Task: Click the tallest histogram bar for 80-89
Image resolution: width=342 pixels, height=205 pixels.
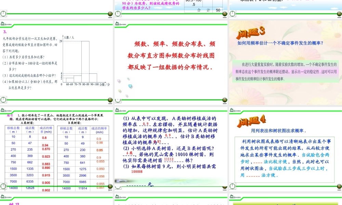Action: (x=85, y=61)
